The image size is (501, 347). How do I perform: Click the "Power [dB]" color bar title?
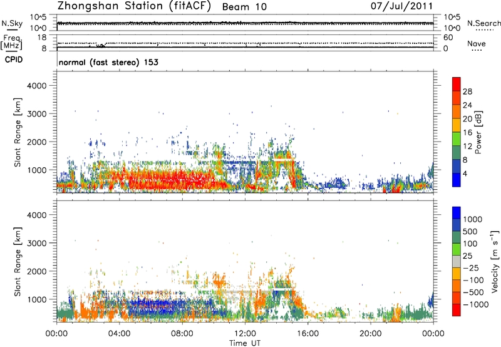[x=478, y=132]
